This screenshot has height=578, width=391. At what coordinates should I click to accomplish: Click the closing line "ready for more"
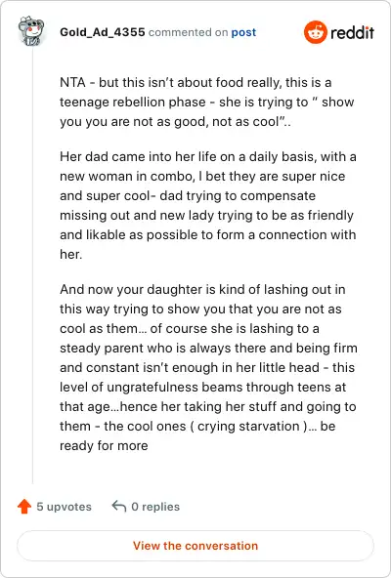click(x=104, y=445)
